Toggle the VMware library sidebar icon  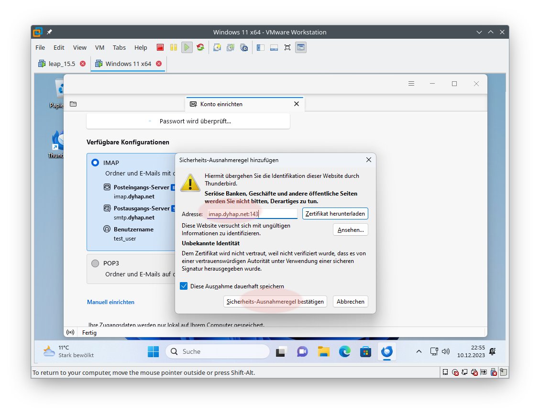pyautogui.click(x=260, y=47)
